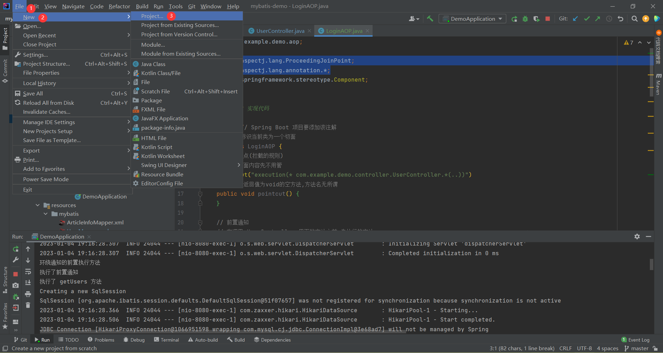Open the user account icon dropdown
Viewport: 663px width, 353px height.
[414, 19]
